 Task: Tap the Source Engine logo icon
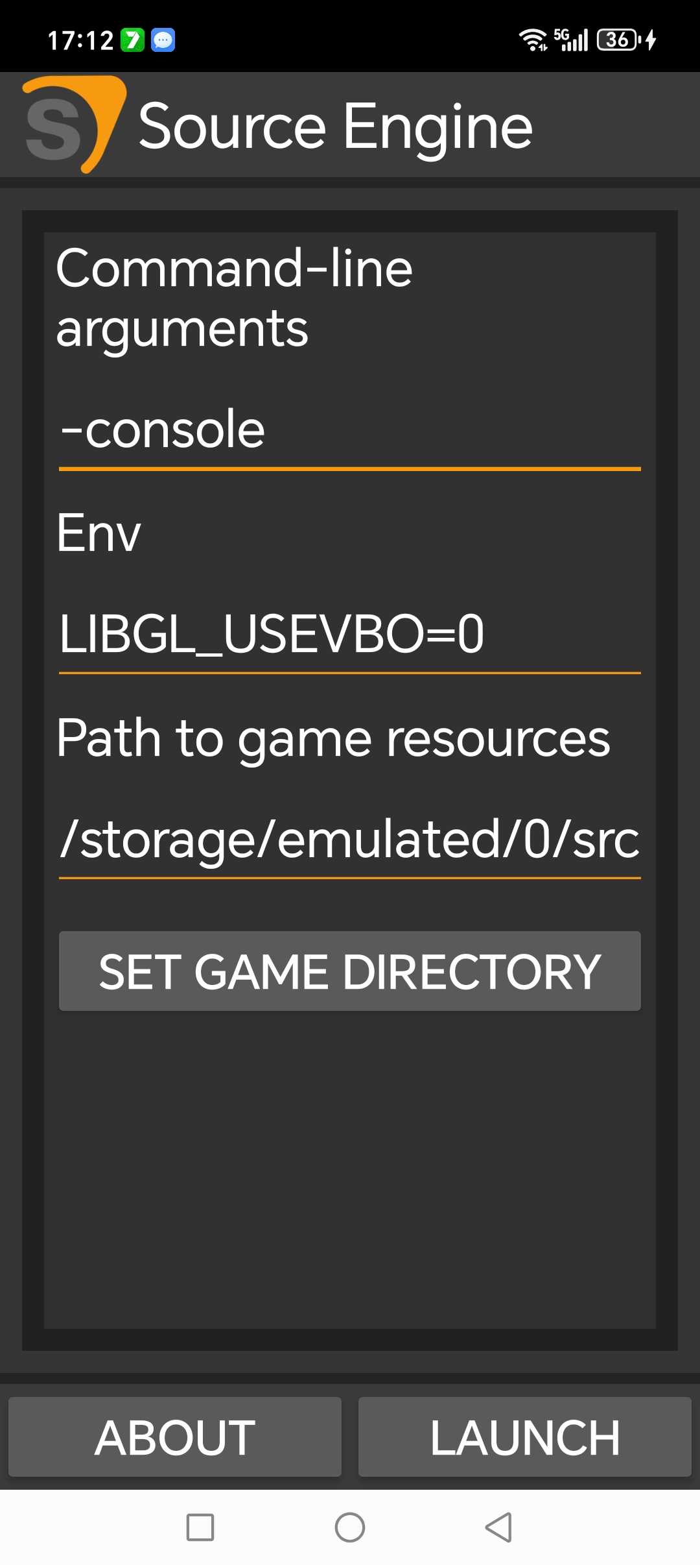[73, 125]
